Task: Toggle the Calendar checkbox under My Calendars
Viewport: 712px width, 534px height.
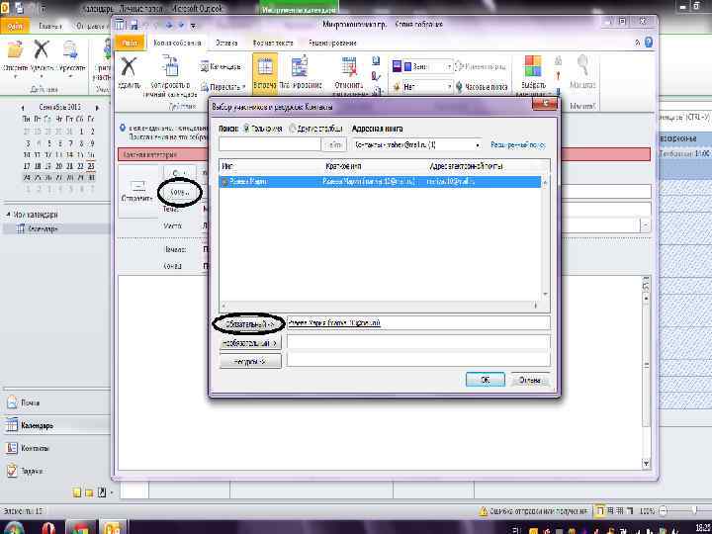Action: point(21,228)
